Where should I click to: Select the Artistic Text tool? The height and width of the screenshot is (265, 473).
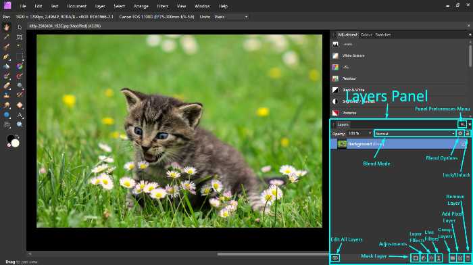pyautogui.click(x=20, y=115)
